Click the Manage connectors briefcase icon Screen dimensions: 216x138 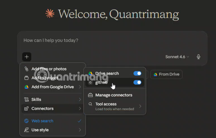pos(90,95)
